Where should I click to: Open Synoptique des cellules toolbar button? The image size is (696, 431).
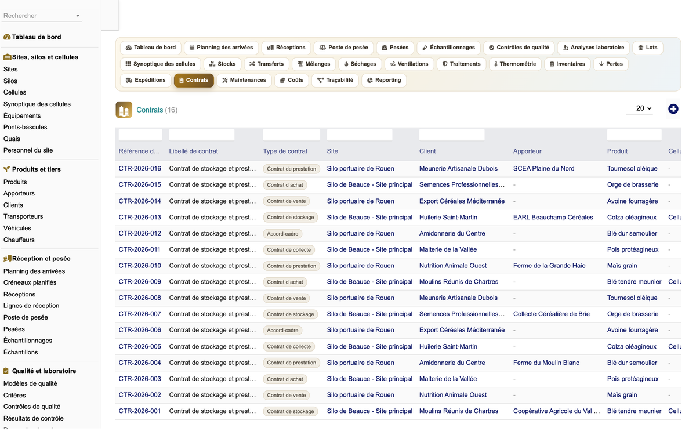point(161,64)
